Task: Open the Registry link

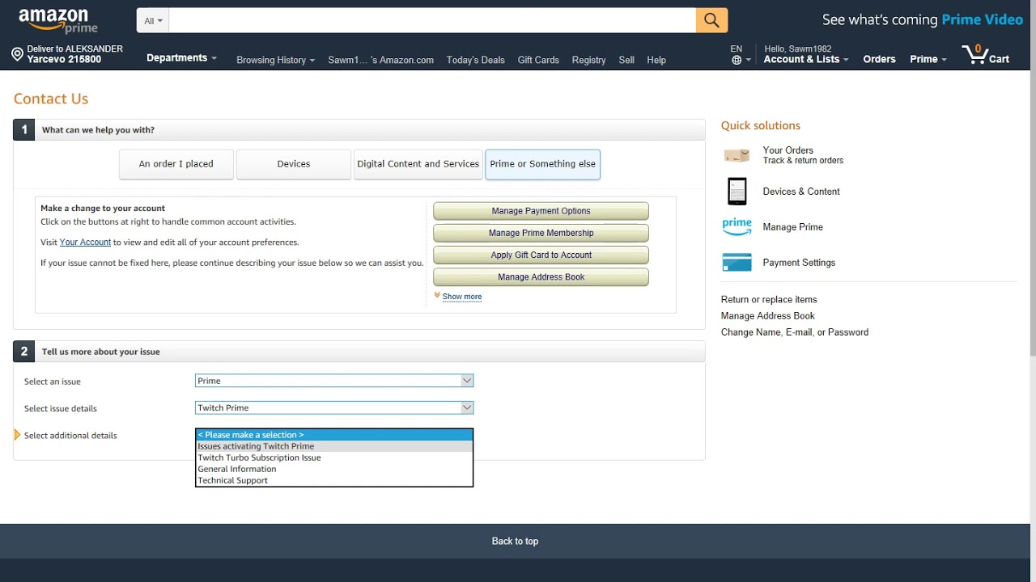Action: 588,60
